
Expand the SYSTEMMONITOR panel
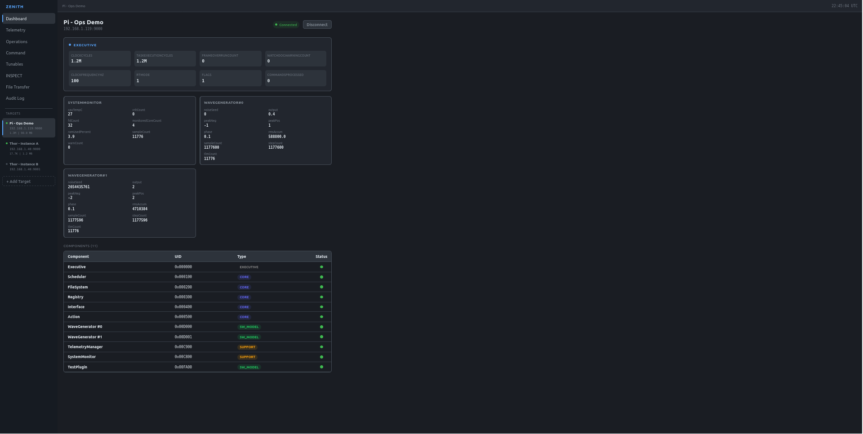[85, 102]
